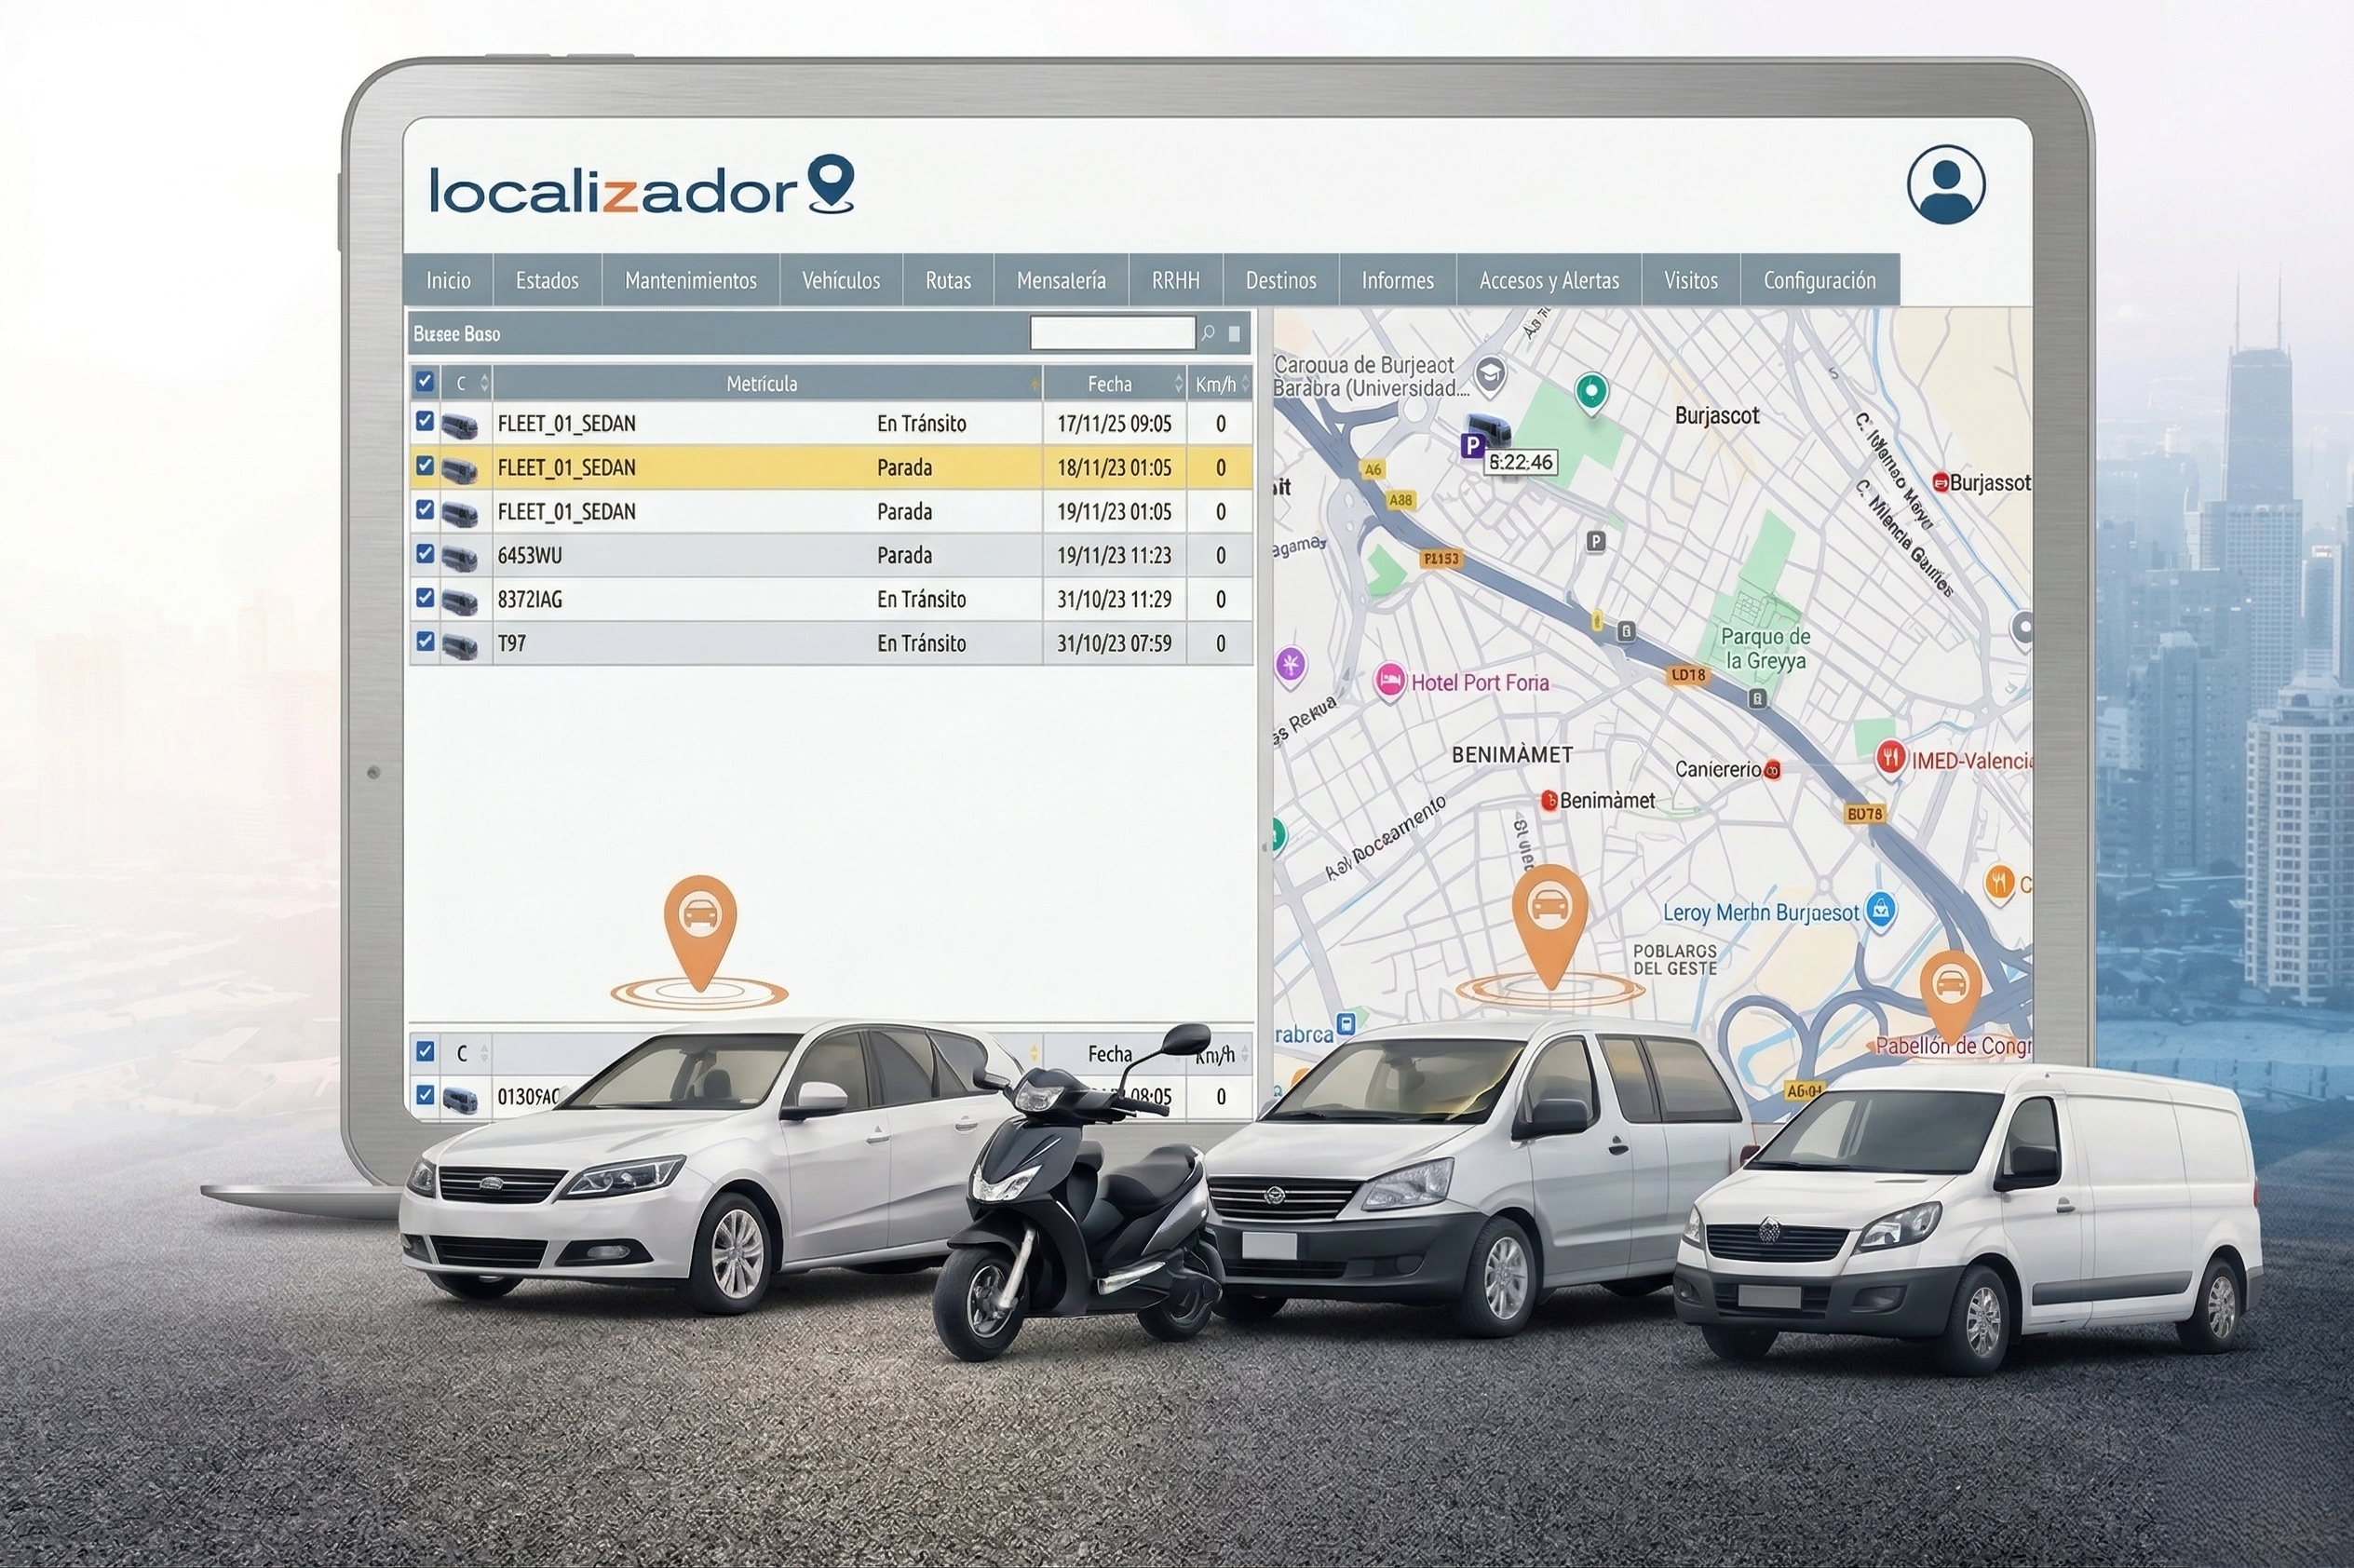Click the search magnifier icon

pos(1208,333)
